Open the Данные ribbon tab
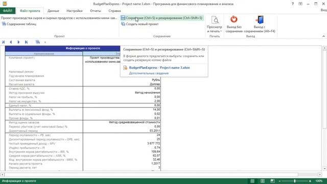Image resolution: width=327 pixels, height=184 pixels. point(53,11)
